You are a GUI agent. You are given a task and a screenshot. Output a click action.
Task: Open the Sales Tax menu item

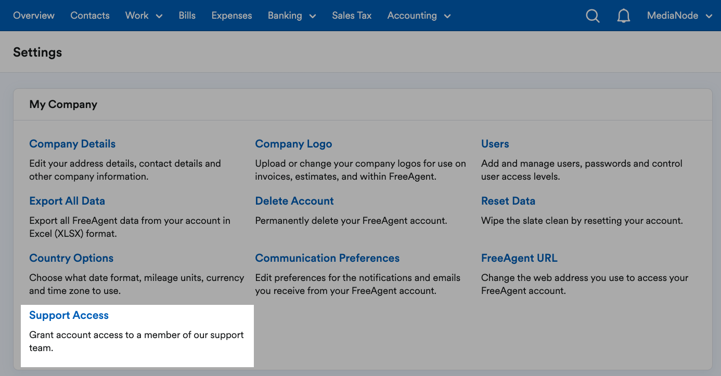tap(352, 16)
